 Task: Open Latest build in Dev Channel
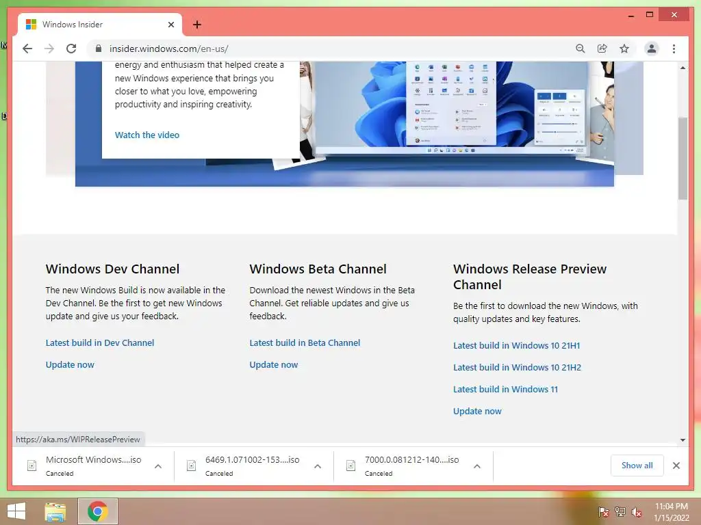pos(100,343)
